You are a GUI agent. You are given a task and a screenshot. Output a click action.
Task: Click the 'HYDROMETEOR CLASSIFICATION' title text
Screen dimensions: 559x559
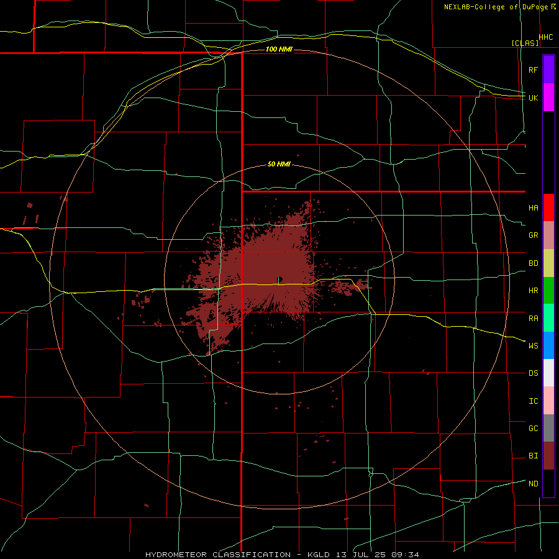[218, 555]
